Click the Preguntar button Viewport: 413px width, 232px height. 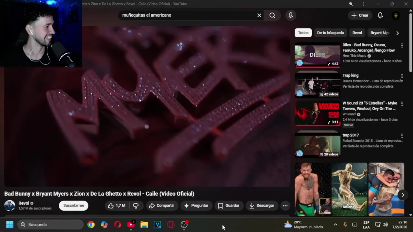(196, 206)
